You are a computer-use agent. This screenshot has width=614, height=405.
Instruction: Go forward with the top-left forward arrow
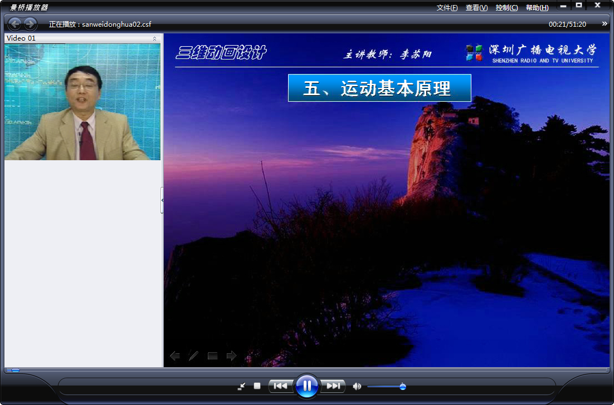tap(30, 24)
